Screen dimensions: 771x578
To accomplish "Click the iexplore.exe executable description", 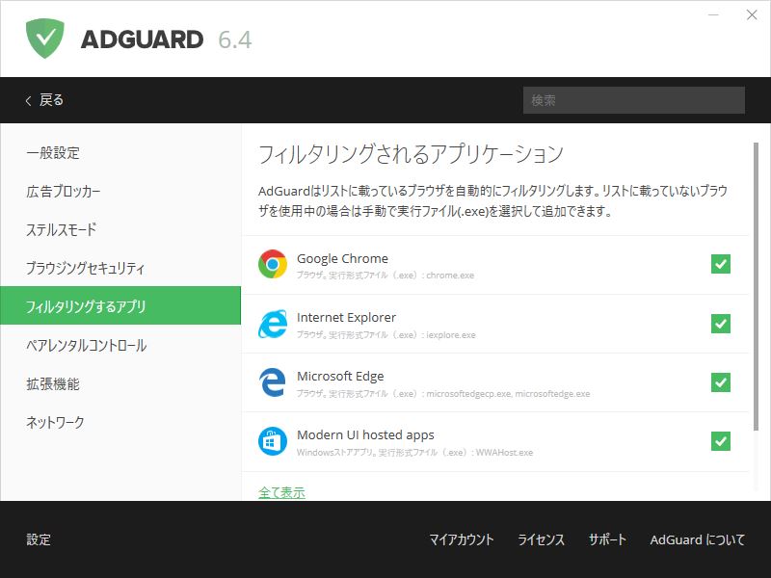I will point(386,334).
